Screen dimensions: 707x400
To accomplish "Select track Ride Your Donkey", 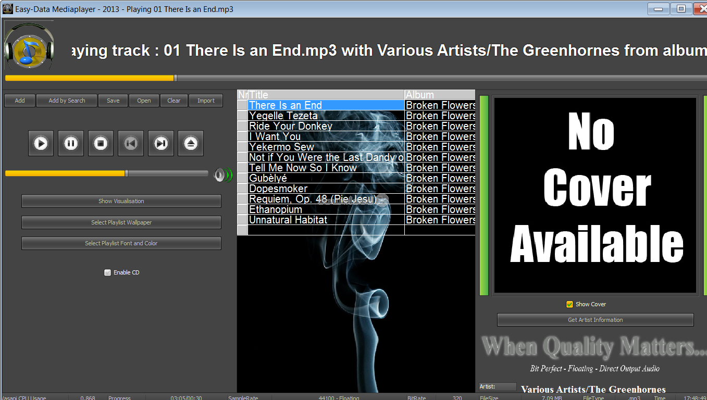I will [326, 126].
